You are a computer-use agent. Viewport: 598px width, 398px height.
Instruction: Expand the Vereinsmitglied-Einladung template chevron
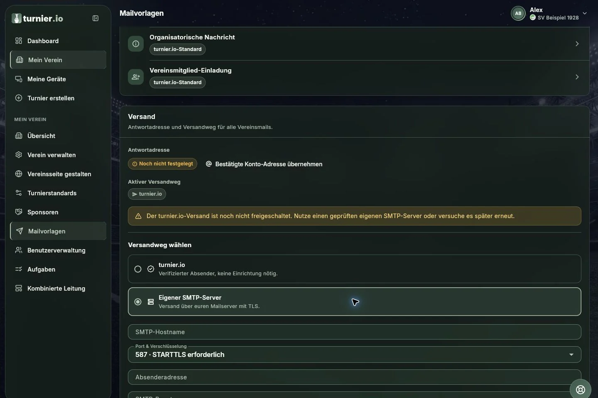click(x=577, y=77)
